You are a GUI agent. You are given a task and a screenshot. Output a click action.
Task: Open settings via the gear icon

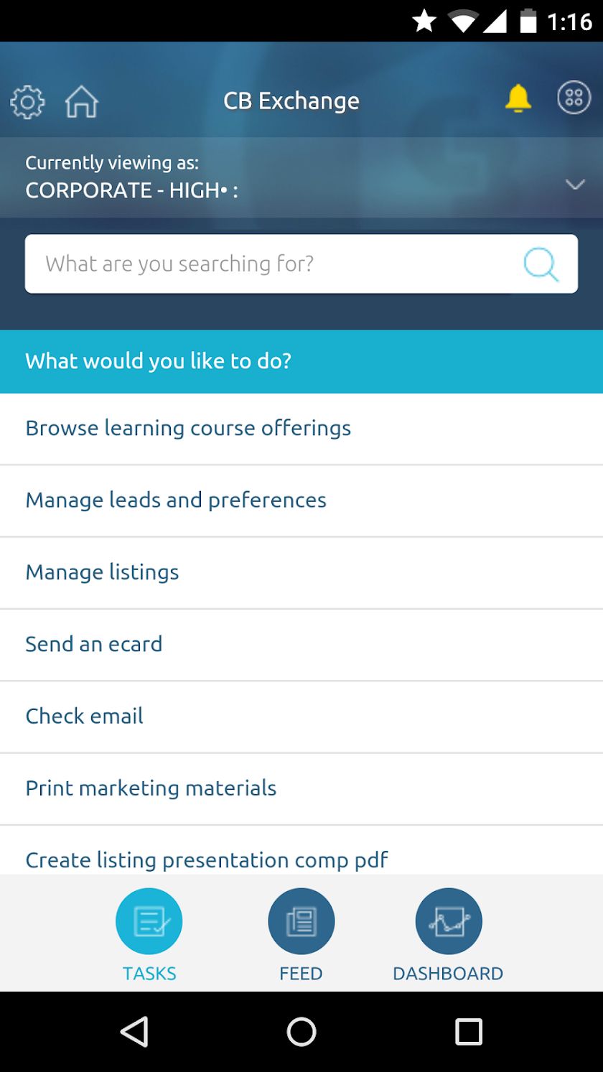pyautogui.click(x=27, y=102)
